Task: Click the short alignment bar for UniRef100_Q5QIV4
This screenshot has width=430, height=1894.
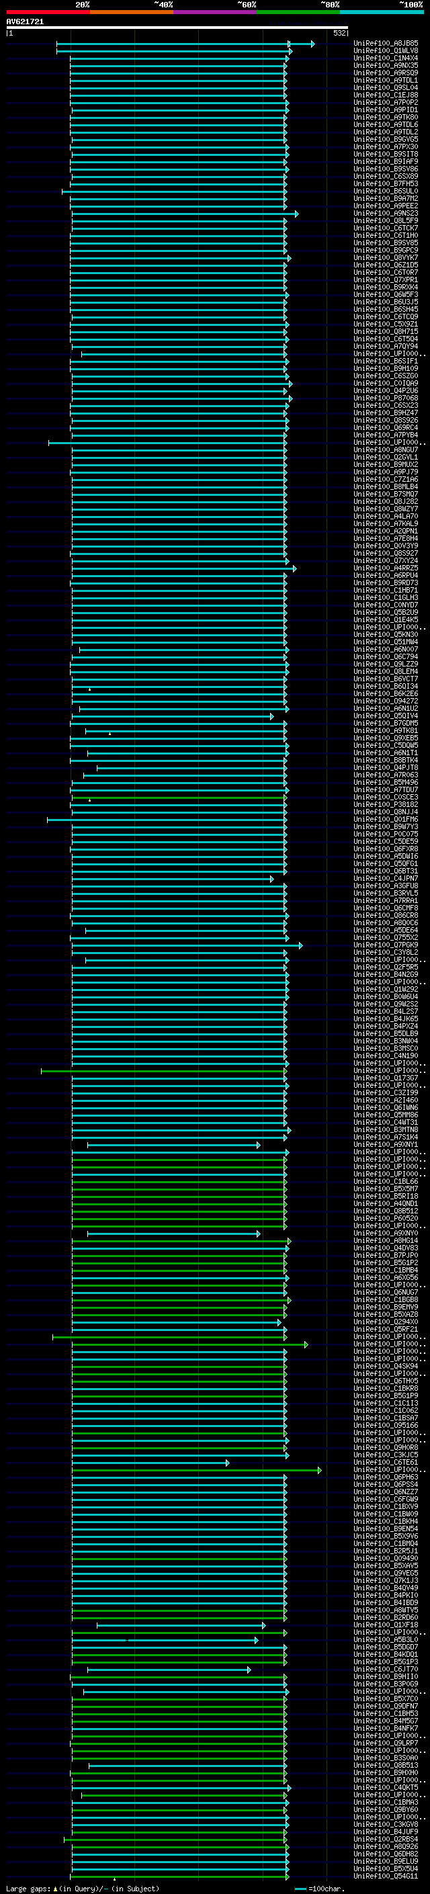Action: [173, 717]
